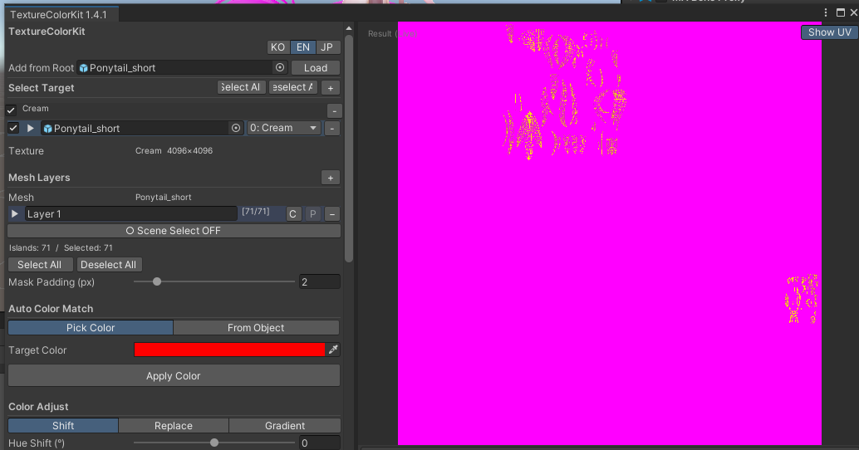859x450 pixels.
Task: Turn on Scene Select
Action: [x=174, y=231]
